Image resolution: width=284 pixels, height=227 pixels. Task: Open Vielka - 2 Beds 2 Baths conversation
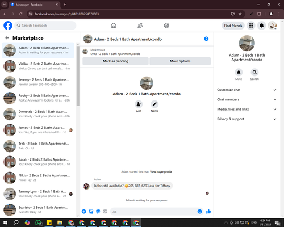(x=38, y=66)
